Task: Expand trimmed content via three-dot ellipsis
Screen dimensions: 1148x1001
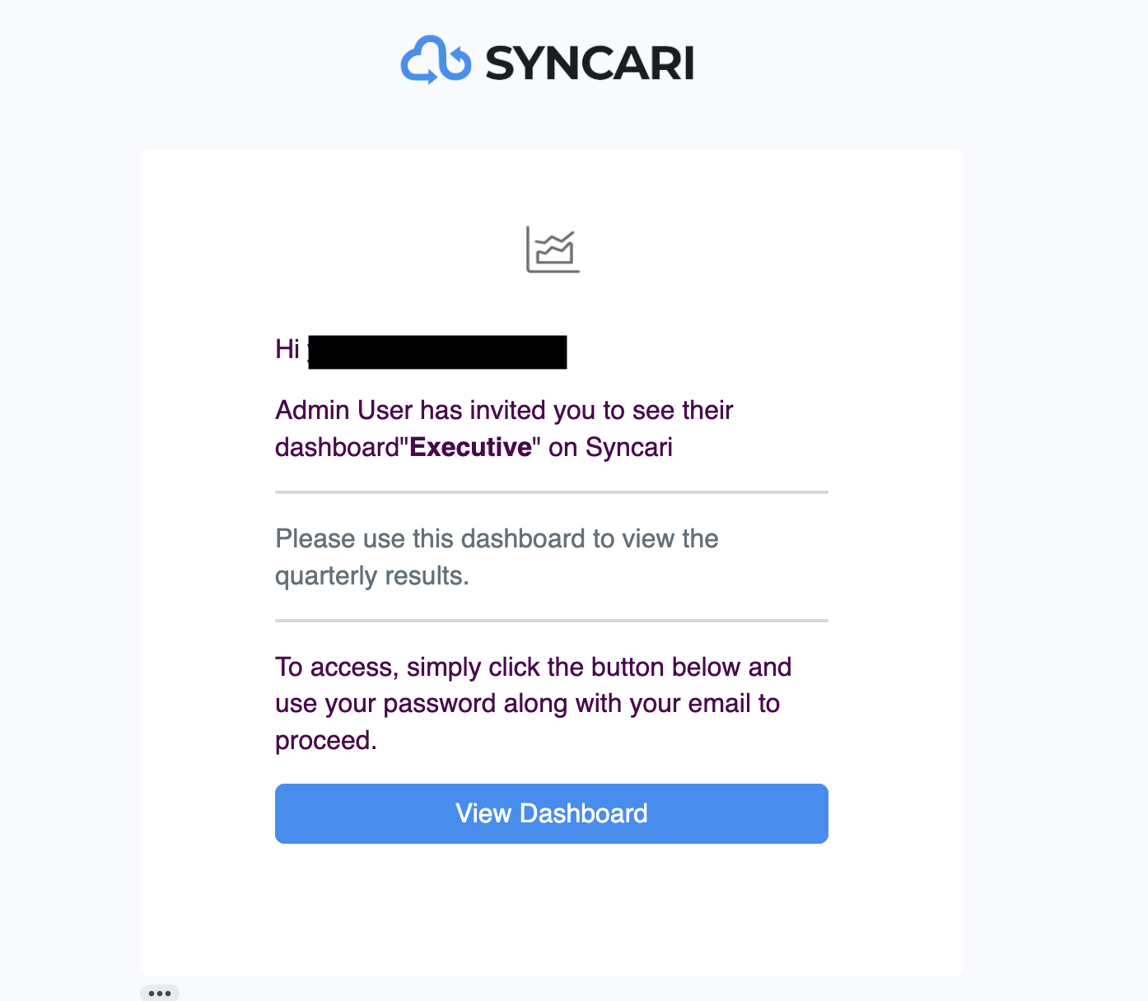Action: pos(160,993)
